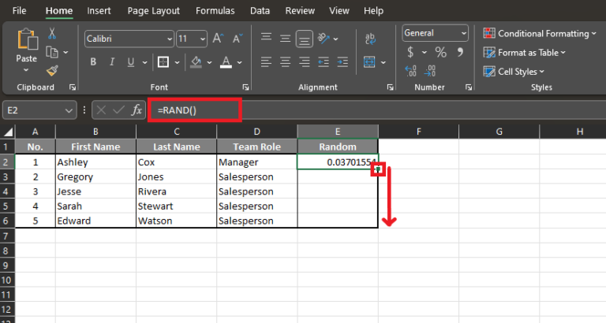This screenshot has height=323, width=606.
Task: Click the Copy icon
Action: point(52,52)
